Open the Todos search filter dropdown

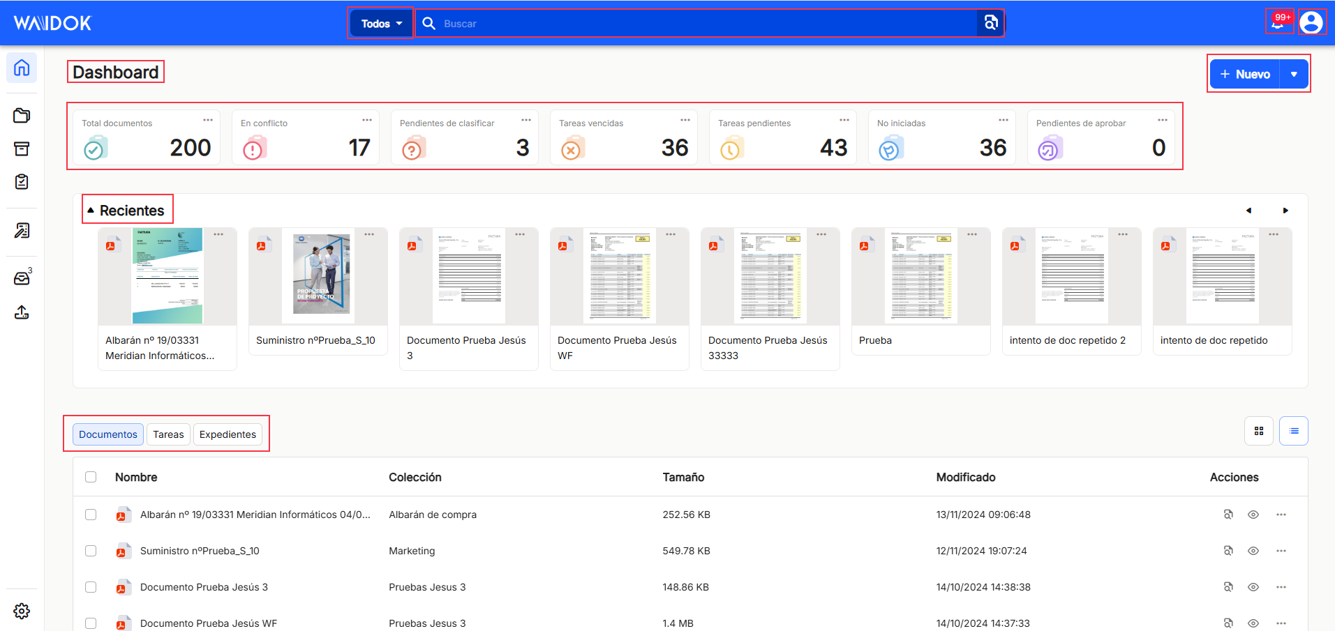[381, 23]
